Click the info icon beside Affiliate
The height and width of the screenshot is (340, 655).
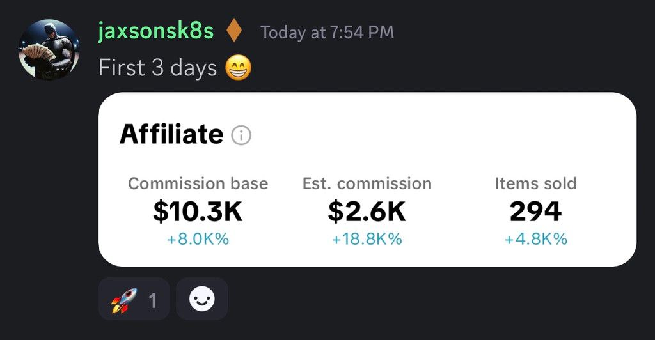point(241,135)
